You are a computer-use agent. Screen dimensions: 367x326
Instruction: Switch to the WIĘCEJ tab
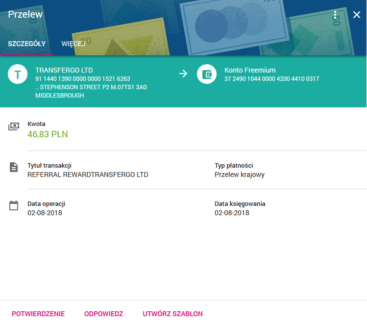click(x=73, y=44)
